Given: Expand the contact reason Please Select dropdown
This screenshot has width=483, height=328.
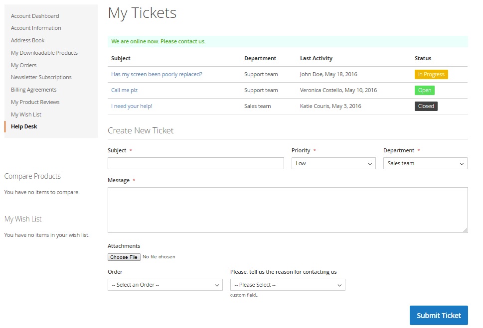Looking at the screenshot, I should tap(288, 285).
